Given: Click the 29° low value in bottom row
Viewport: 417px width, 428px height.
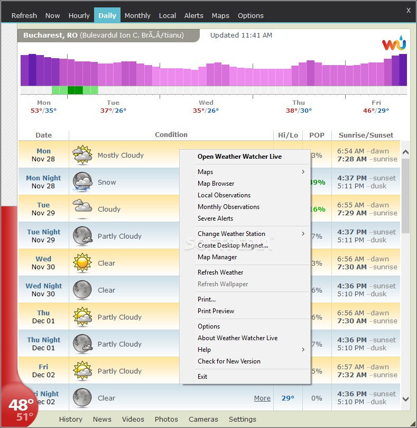Looking at the screenshot, I should [288, 398].
